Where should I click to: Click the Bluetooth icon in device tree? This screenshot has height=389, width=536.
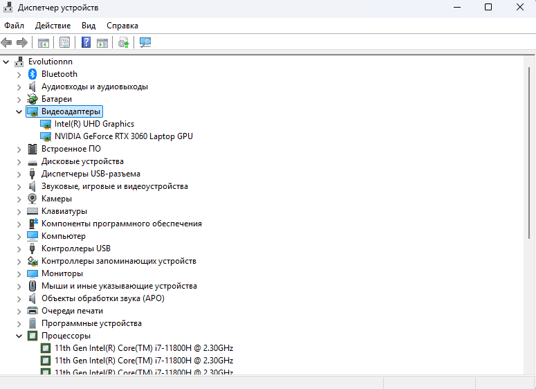(x=32, y=74)
